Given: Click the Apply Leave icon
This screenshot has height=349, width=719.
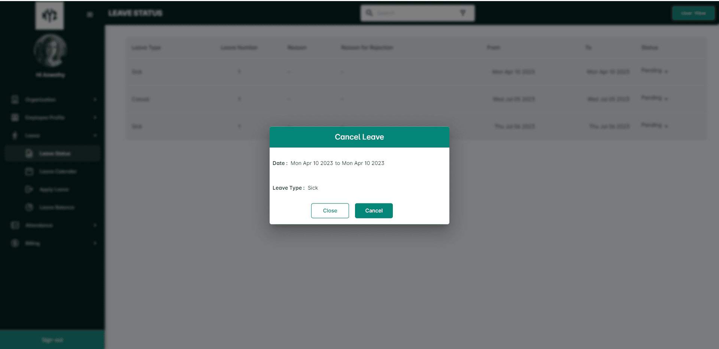Looking at the screenshot, I should [29, 189].
